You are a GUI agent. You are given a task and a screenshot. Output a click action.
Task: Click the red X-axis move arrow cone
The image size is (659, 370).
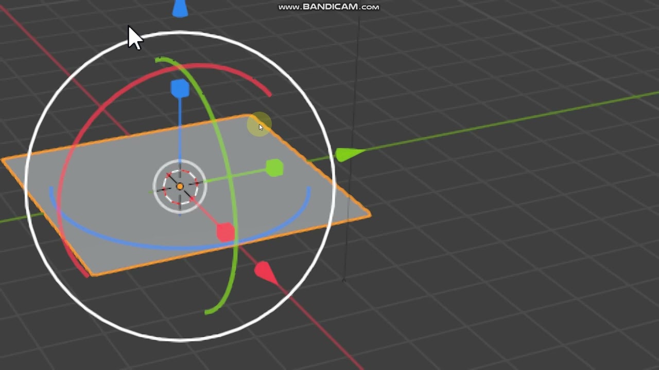point(266,272)
